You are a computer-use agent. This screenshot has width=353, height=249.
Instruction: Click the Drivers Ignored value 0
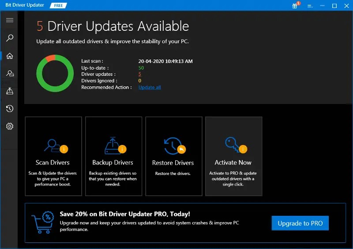[140, 81]
